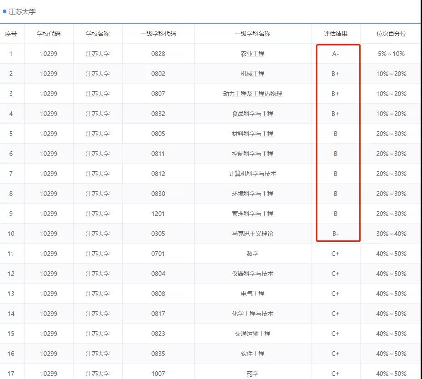Click the 药学 subject in row 17
Screen dimensions: 422x379
click(x=252, y=373)
